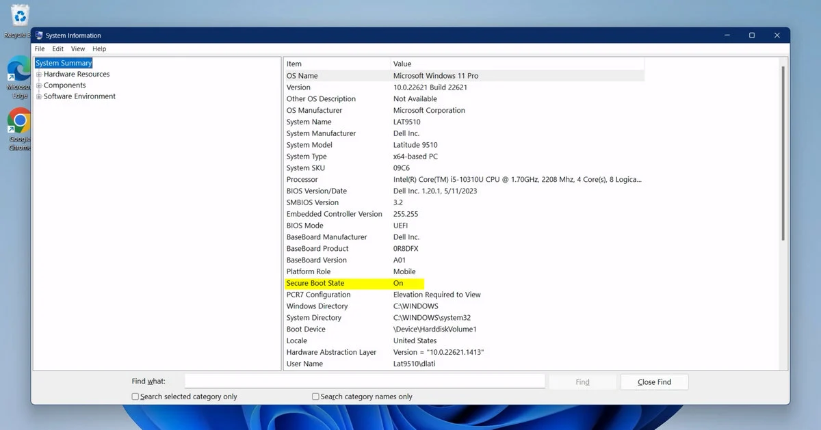Image resolution: width=821 pixels, height=430 pixels.
Task: Select the Locale row
Action: click(x=464, y=340)
